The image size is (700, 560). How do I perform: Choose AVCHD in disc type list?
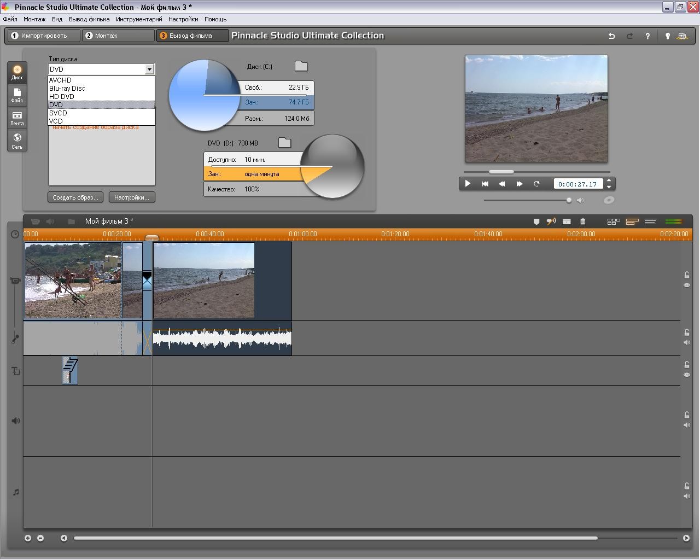click(x=102, y=80)
